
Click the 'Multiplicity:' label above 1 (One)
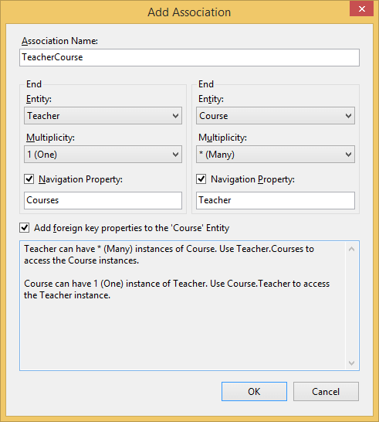tap(50, 138)
